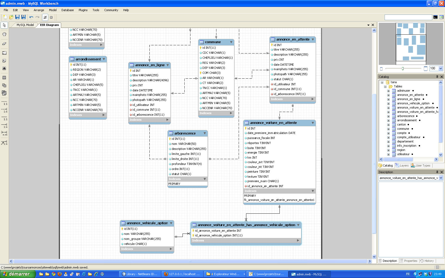Expand the adminuser table node

pos(389,91)
